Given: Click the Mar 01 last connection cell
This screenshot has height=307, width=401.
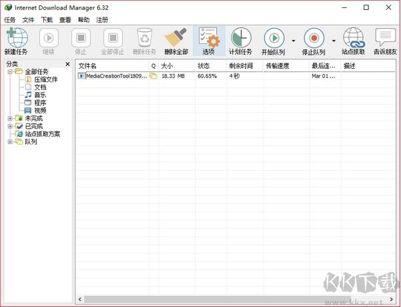Looking at the screenshot, I should [x=324, y=76].
